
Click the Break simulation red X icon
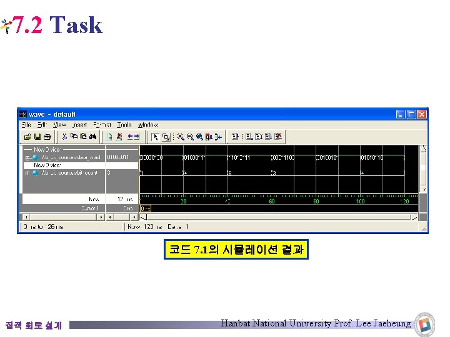(278, 137)
